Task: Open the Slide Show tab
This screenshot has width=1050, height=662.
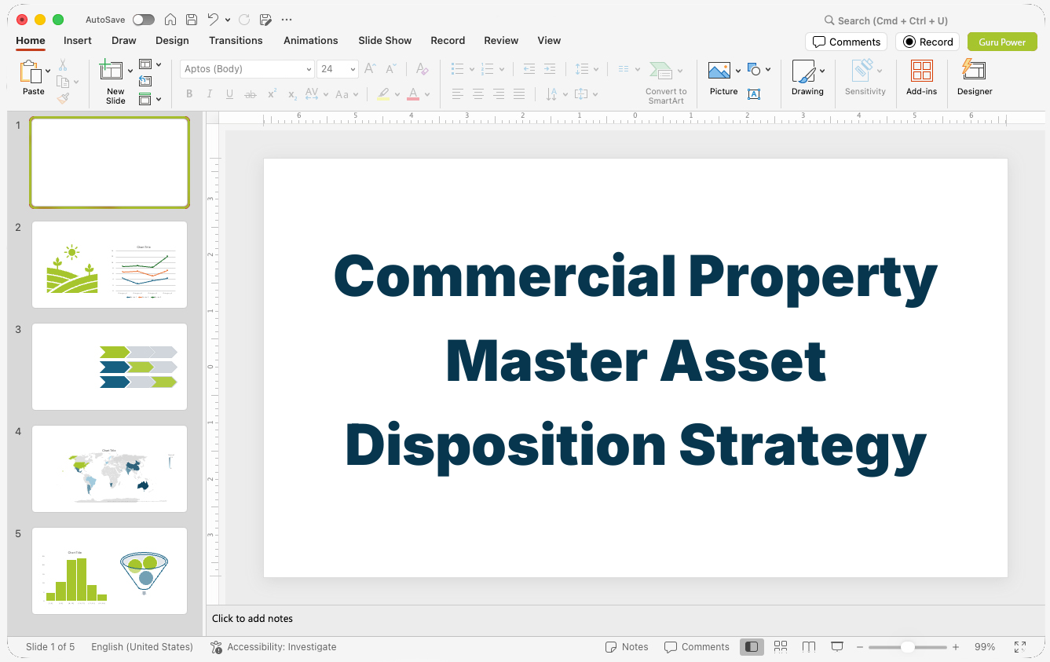Action: pos(385,40)
